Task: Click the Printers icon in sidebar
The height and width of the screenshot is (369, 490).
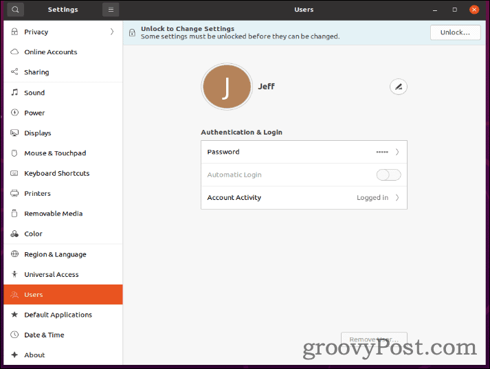Action: click(x=14, y=194)
